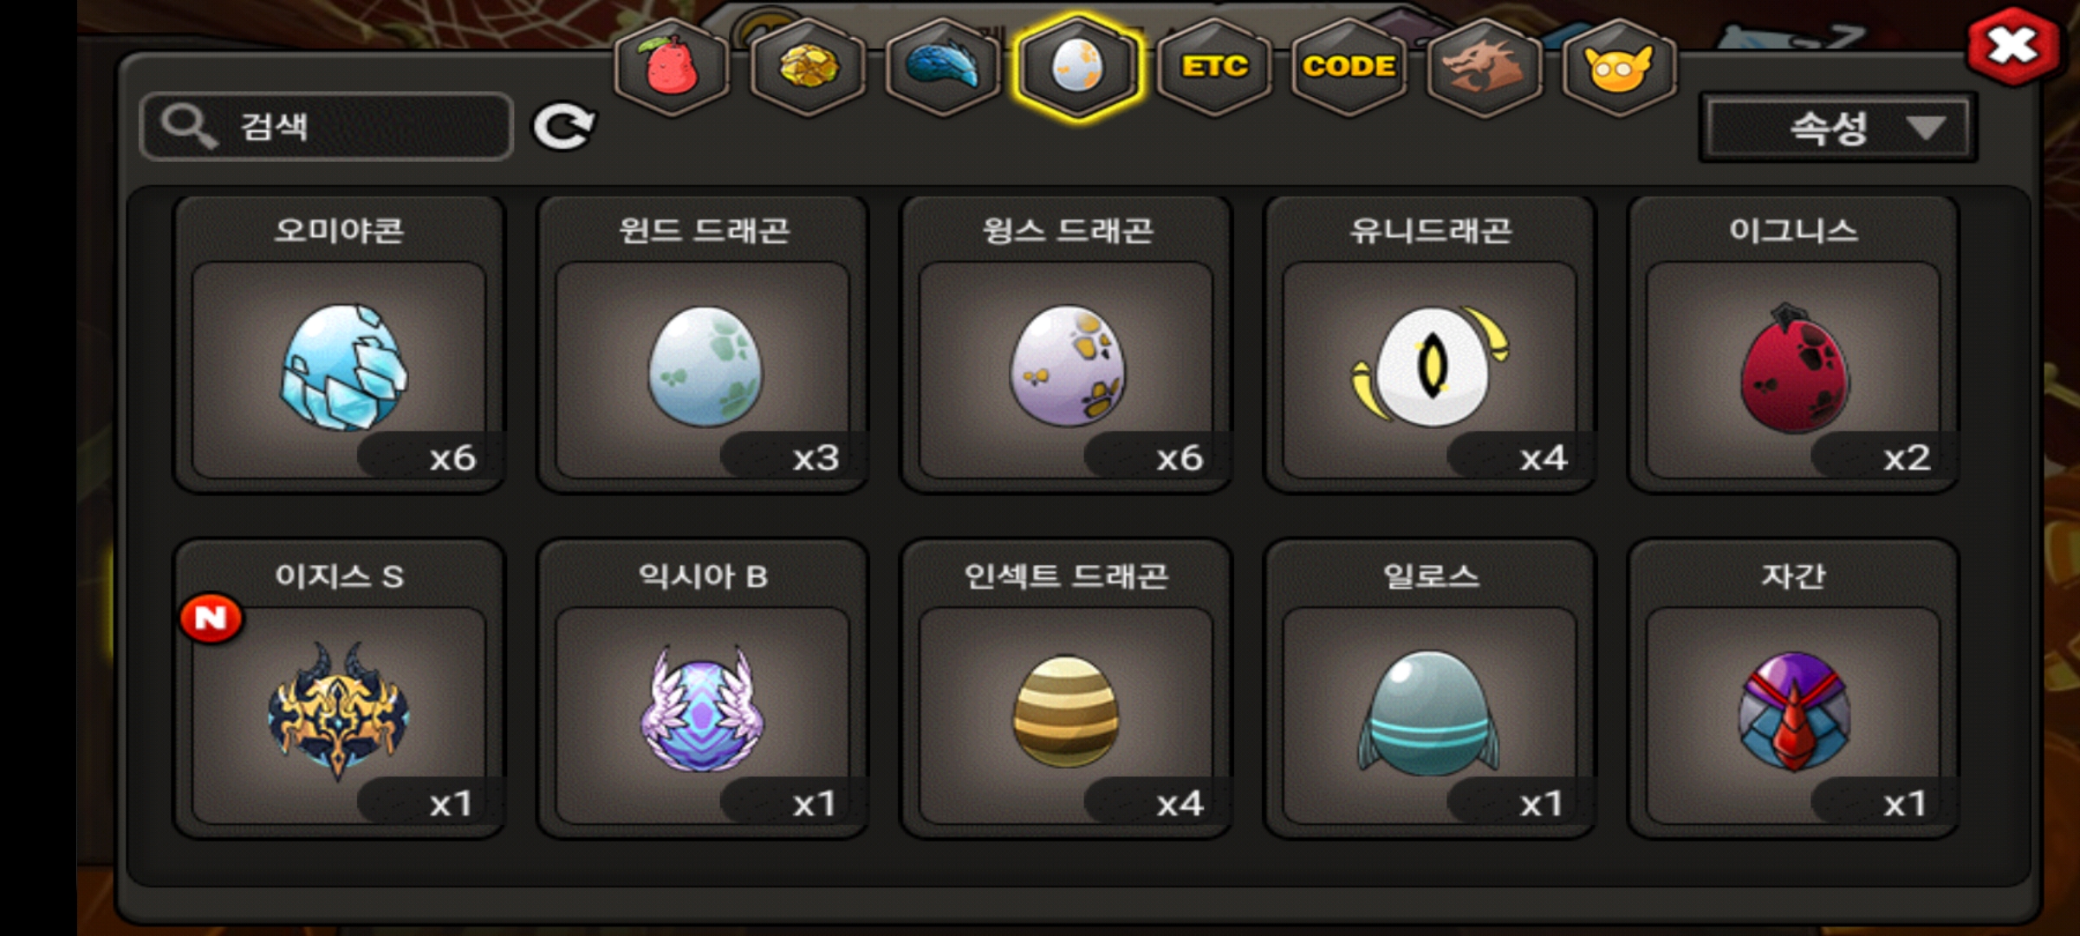
Task: Select the winged 익시아 B egg
Action: 703,689
